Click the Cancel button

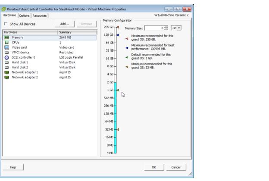pyautogui.click(x=176, y=167)
